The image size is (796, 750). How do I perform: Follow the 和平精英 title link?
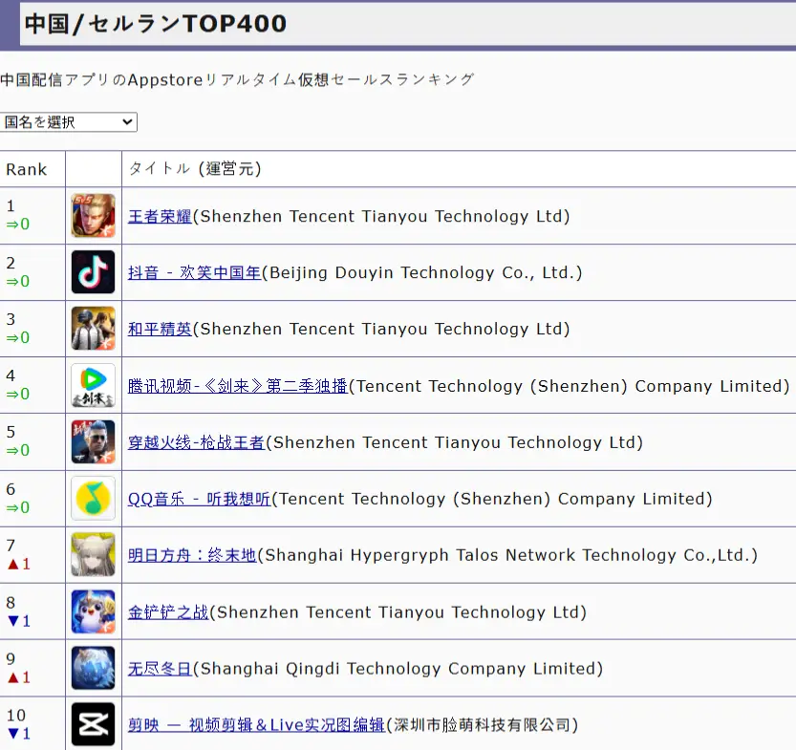tap(160, 330)
